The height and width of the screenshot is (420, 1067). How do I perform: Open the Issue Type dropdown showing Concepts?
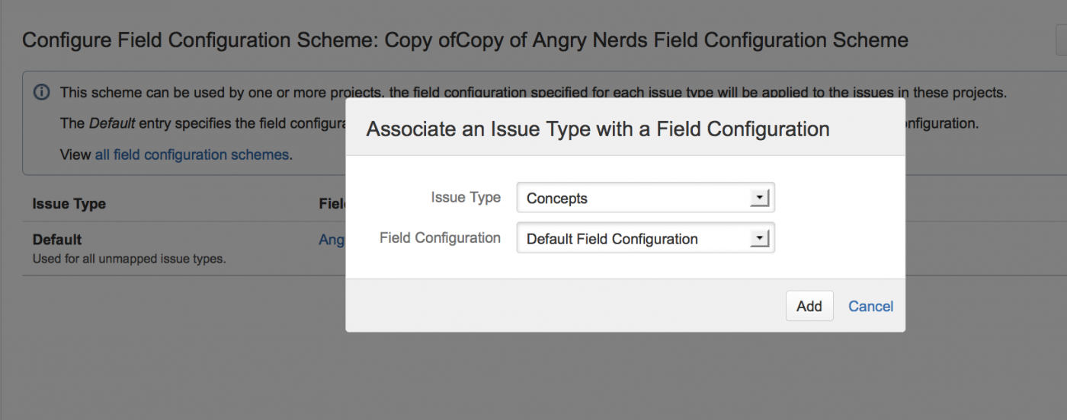tap(636, 198)
